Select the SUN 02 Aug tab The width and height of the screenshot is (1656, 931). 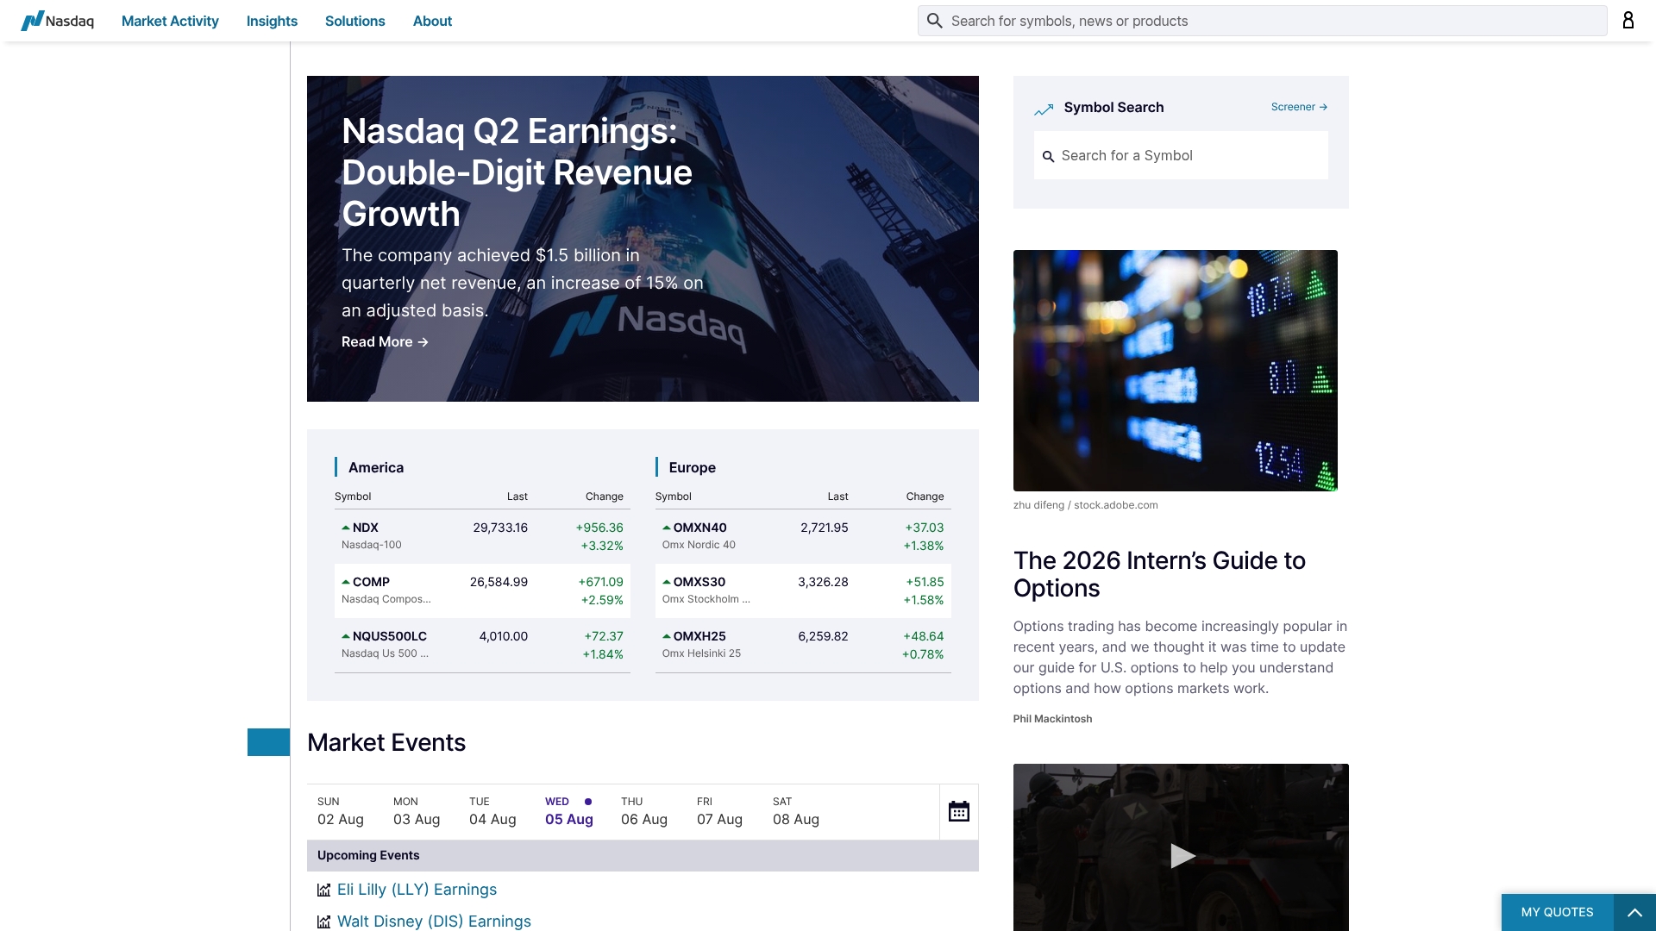(341, 811)
